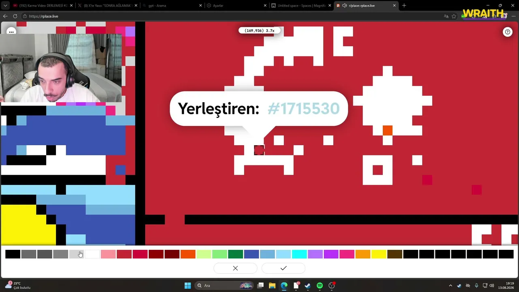This screenshot has height=292, width=519.
Task: Open a new browser tab
Action: click(x=404, y=6)
